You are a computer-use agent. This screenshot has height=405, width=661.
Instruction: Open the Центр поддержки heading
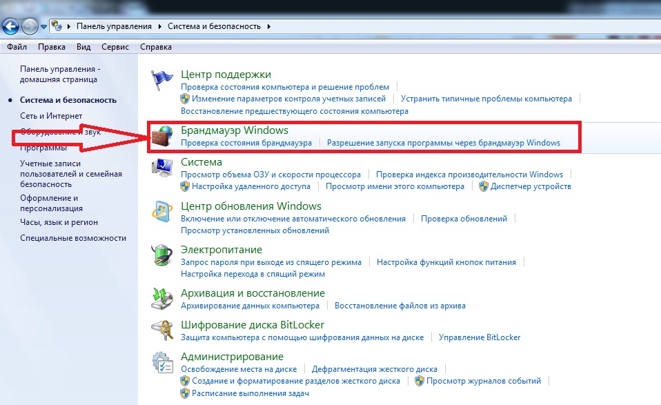[x=226, y=75]
